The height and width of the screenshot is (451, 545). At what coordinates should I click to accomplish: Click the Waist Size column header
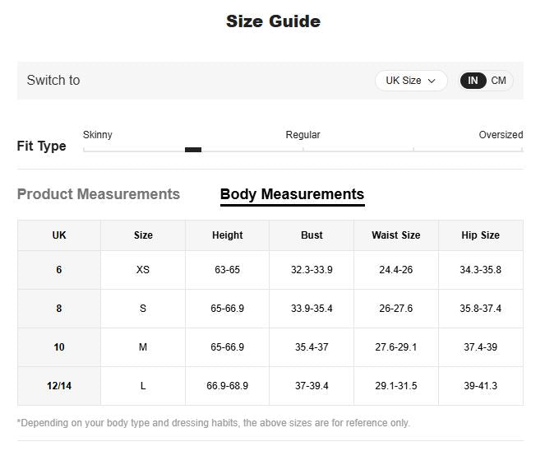click(x=395, y=235)
